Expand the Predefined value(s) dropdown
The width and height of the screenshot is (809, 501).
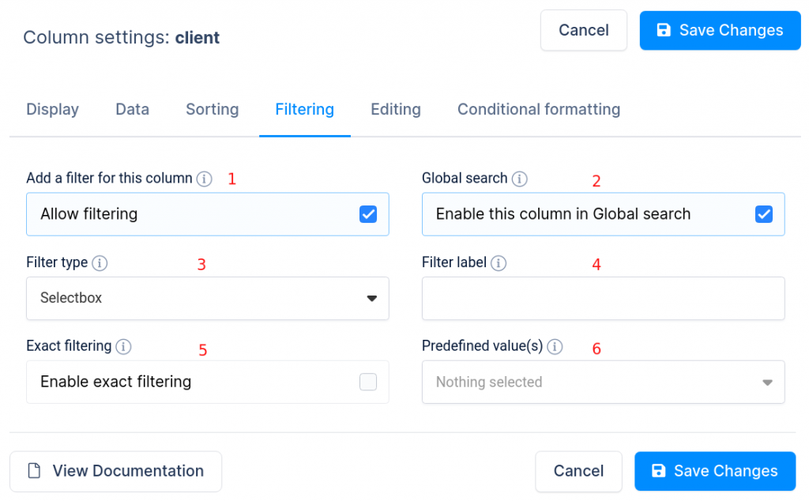[x=603, y=382]
